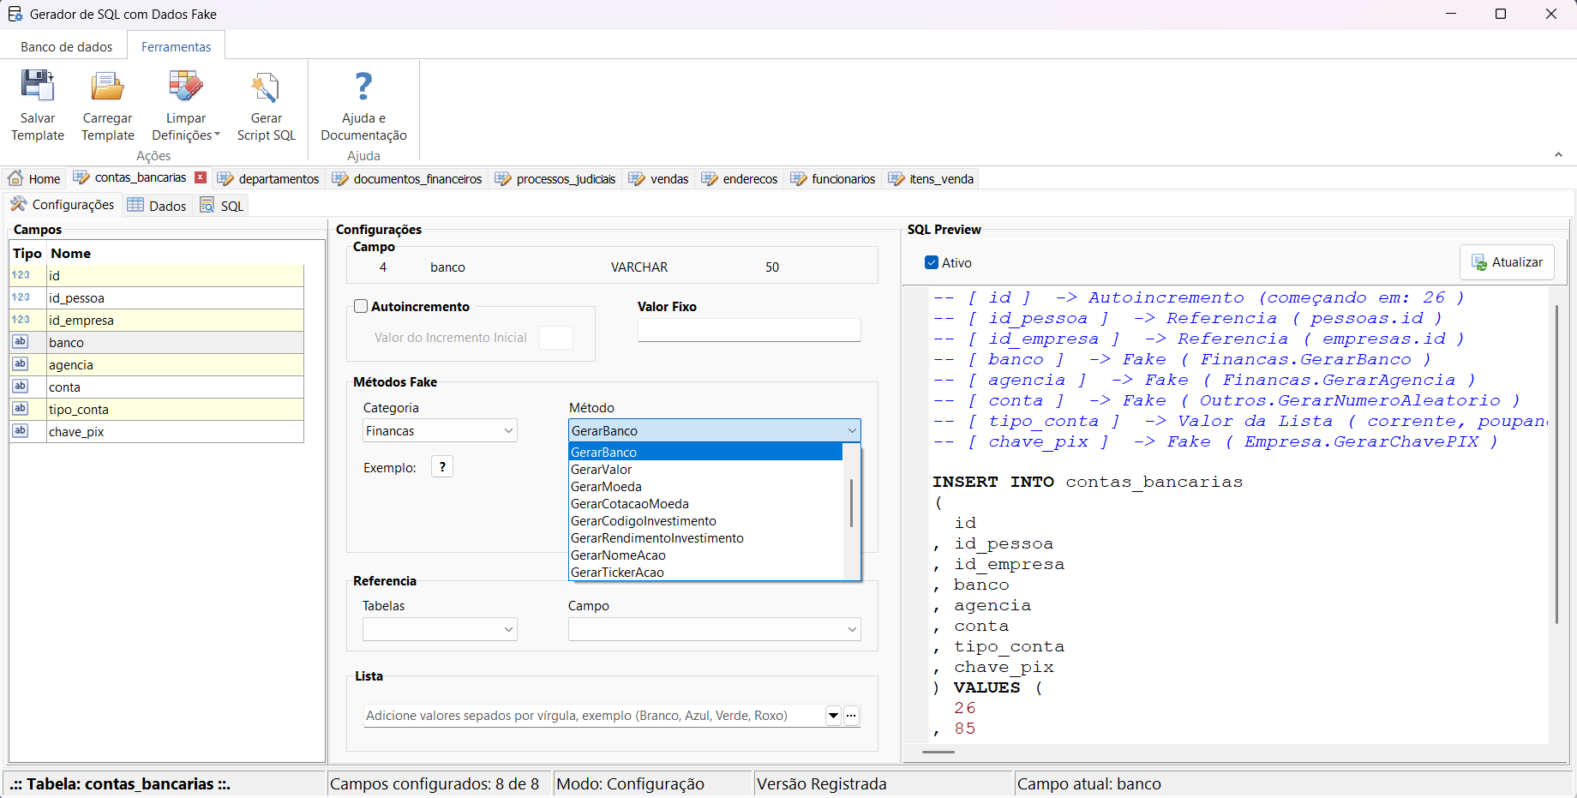Open the Categoria dropdown showing Financas
The height and width of the screenshot is (798, 1577).
pos(440,431)
